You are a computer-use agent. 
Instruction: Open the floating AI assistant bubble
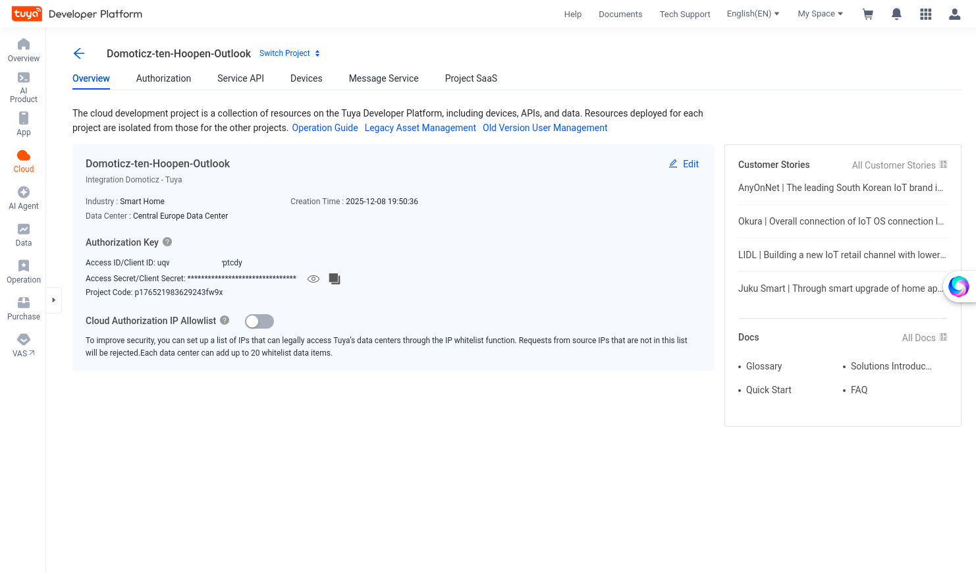click(x=958, y=286)
